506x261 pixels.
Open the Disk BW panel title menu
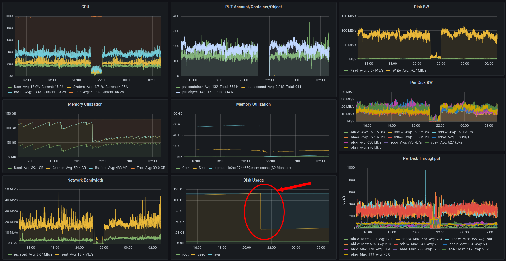click(421, 7)
